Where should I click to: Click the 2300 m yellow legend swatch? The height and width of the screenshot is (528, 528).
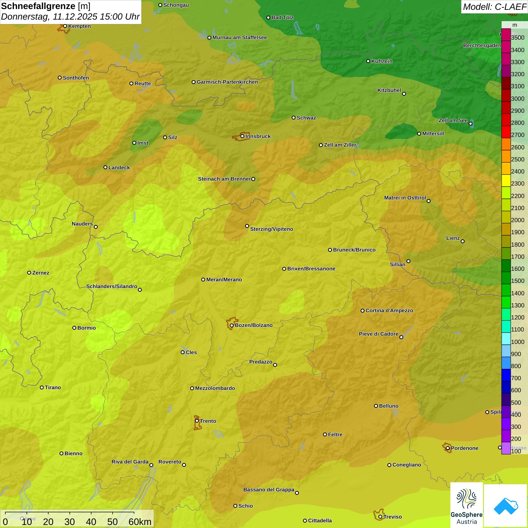506,181
